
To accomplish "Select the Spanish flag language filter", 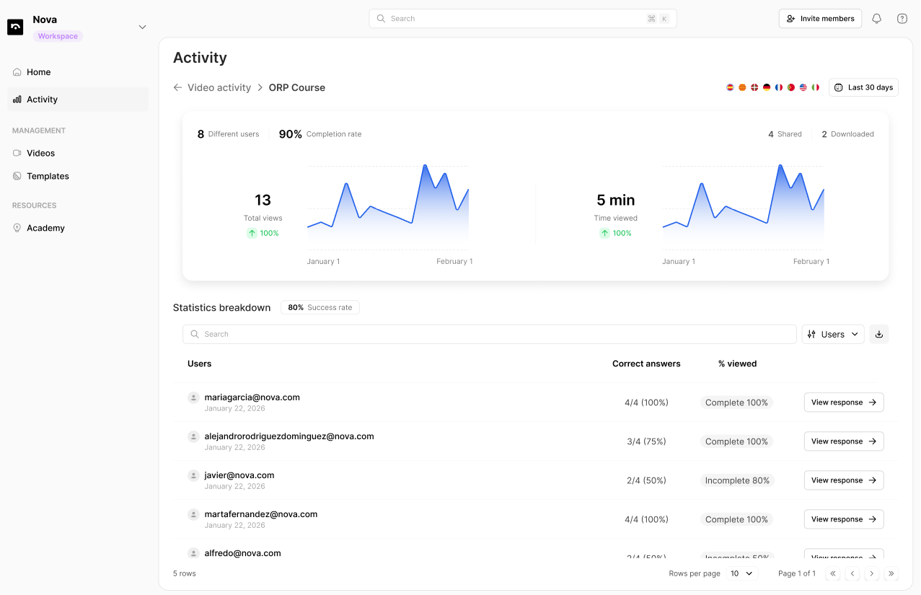I will 730,87.
